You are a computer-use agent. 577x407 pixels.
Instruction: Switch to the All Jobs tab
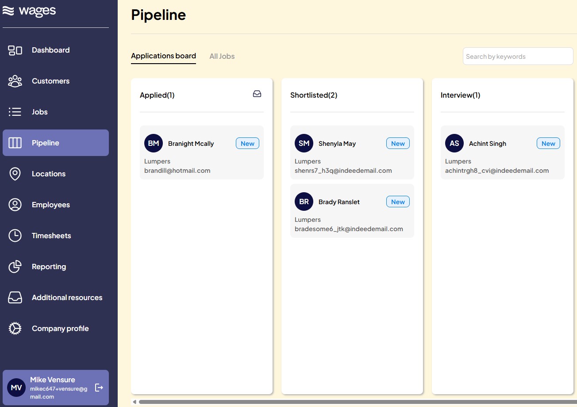222,56
